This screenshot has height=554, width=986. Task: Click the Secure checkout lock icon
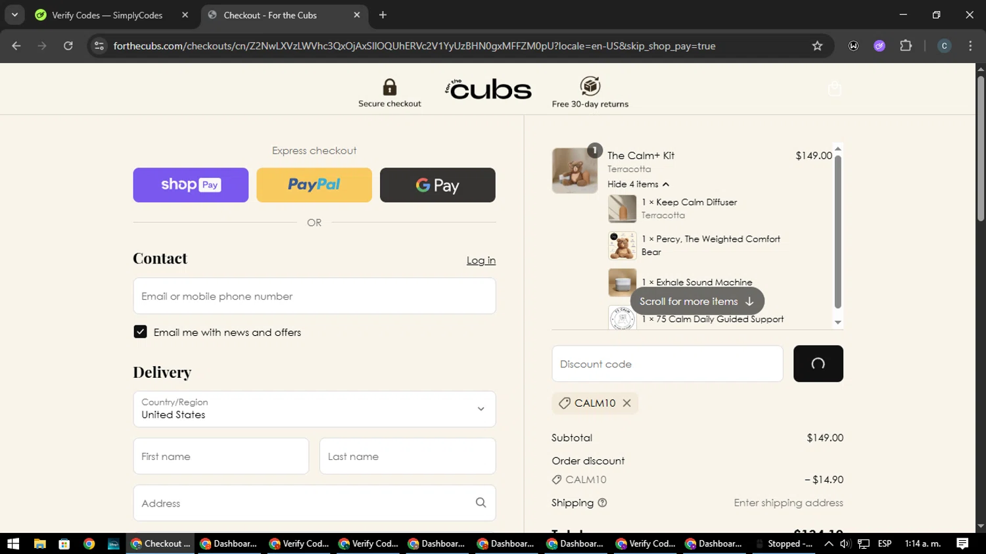pyautogui.click(x=390, y=87)
